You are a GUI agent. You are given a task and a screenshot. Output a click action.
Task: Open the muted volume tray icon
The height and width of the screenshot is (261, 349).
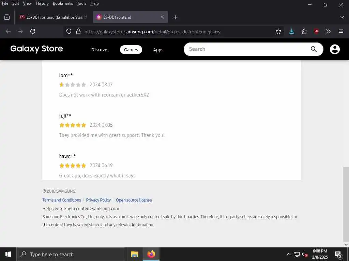point(305,254)
